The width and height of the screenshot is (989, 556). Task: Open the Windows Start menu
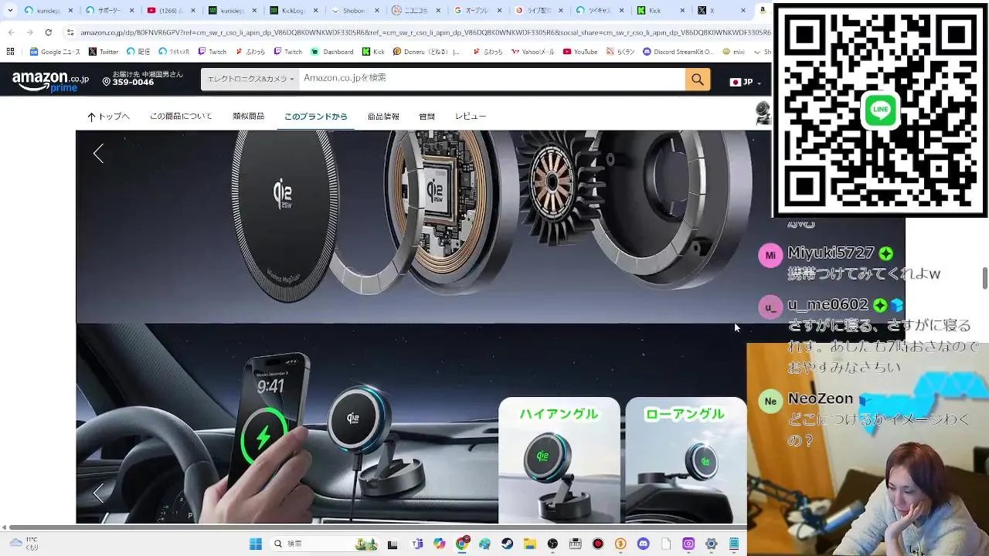pos(256,544)
